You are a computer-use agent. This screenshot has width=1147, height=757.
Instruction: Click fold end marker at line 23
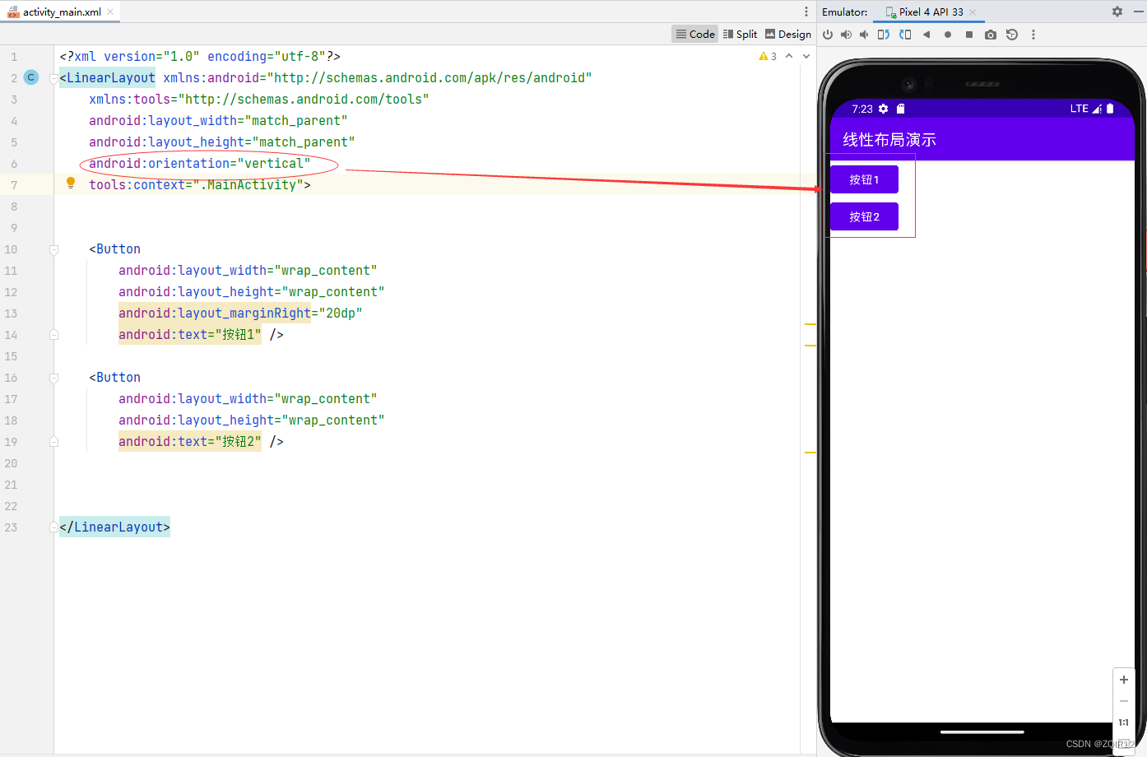click(x=53, y=527)
